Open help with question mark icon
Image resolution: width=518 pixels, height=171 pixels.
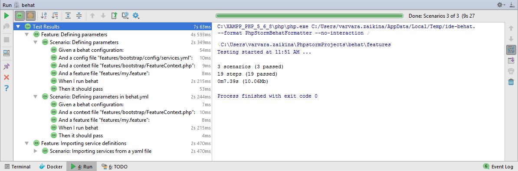coord(6,88)
